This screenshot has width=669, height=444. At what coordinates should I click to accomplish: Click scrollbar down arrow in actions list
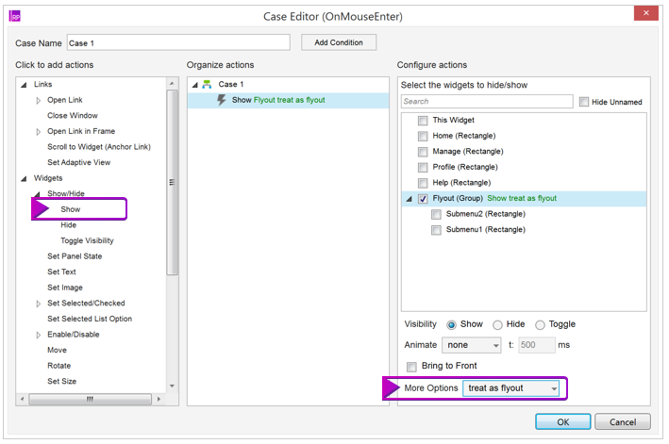[x=172, y=386]
